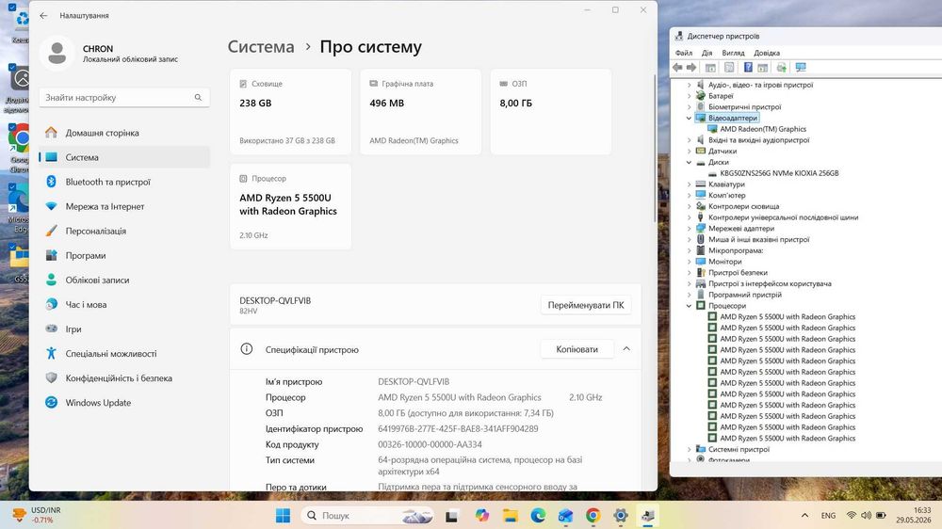Open the Windows Start button

[283, 515]
